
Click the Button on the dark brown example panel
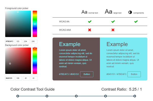87,74
